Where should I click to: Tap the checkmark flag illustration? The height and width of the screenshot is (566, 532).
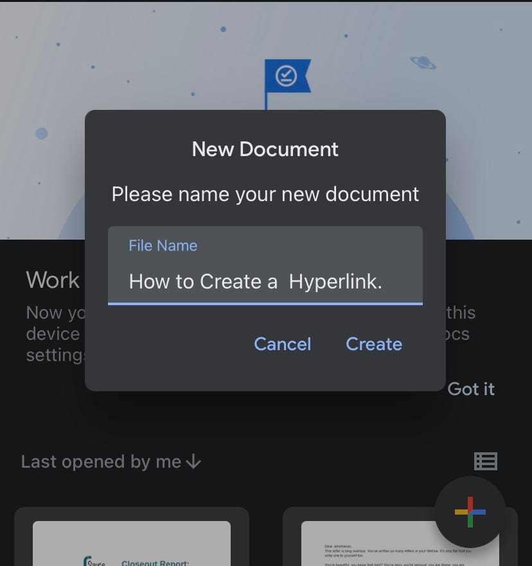[x=287, y=75]
